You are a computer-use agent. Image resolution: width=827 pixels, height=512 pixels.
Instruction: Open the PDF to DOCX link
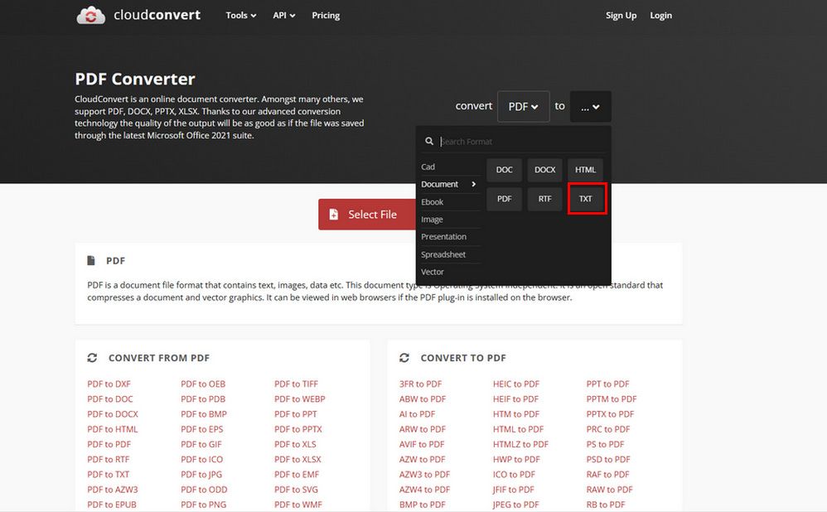(113, 414)
